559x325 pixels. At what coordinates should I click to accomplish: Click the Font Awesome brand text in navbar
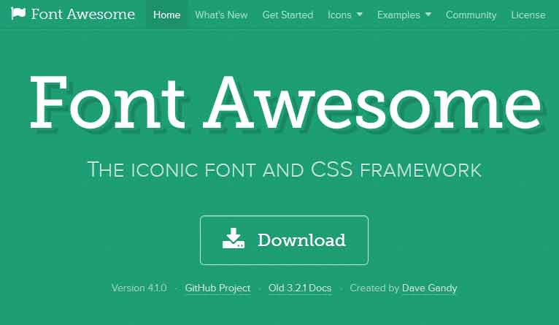pyautogui.click(x=82, y=14)
